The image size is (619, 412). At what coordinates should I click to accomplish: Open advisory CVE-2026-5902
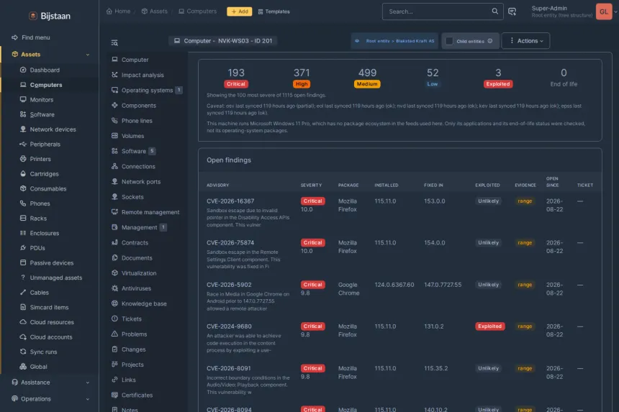tap(229, 285)
